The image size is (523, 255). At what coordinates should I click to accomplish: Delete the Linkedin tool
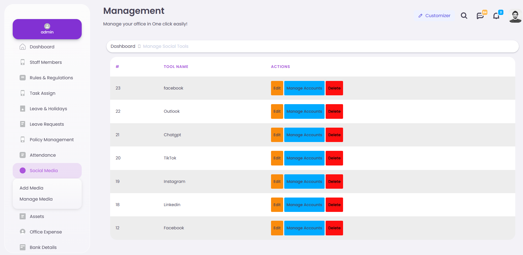[334, 205]
